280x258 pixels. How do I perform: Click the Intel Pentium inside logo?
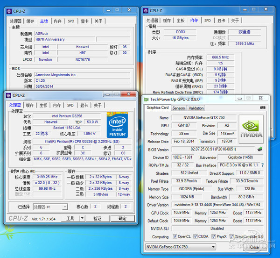[117, 125]
